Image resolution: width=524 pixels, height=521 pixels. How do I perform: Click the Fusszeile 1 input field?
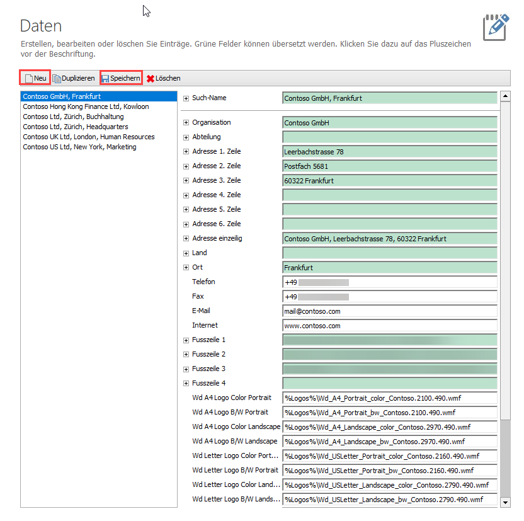tap(390, 340)
